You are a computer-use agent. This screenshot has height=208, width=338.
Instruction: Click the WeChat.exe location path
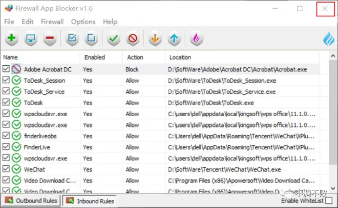click(x=224, y=169)
